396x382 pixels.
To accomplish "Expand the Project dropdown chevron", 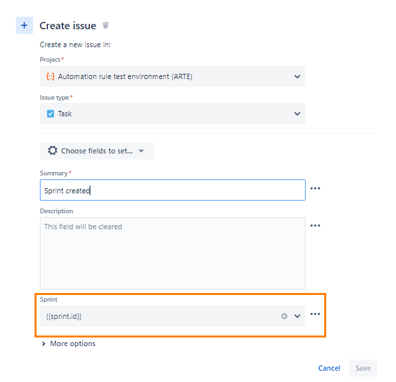I will (x=297, y=76).
